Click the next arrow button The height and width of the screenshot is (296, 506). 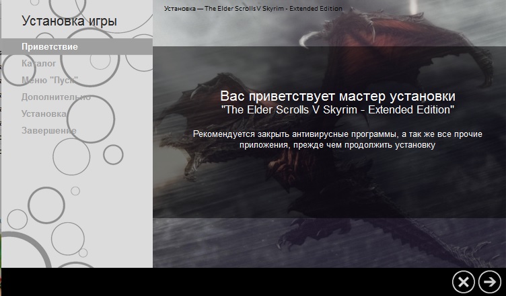(491, 282)
